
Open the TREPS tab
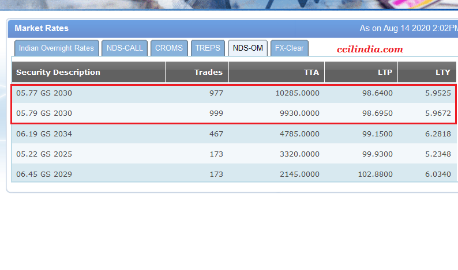208,48
